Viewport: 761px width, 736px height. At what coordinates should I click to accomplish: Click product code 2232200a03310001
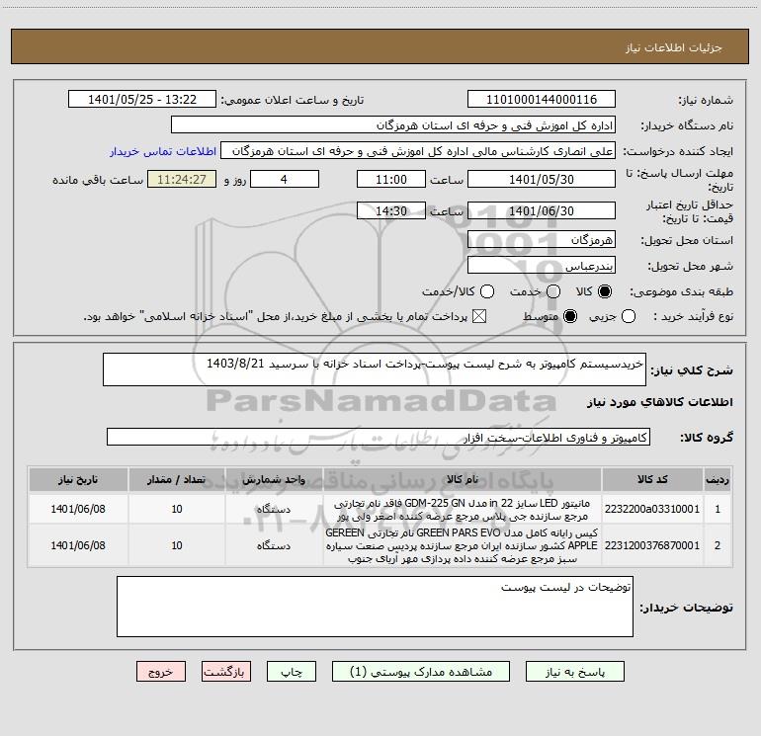tap(652, 509)
